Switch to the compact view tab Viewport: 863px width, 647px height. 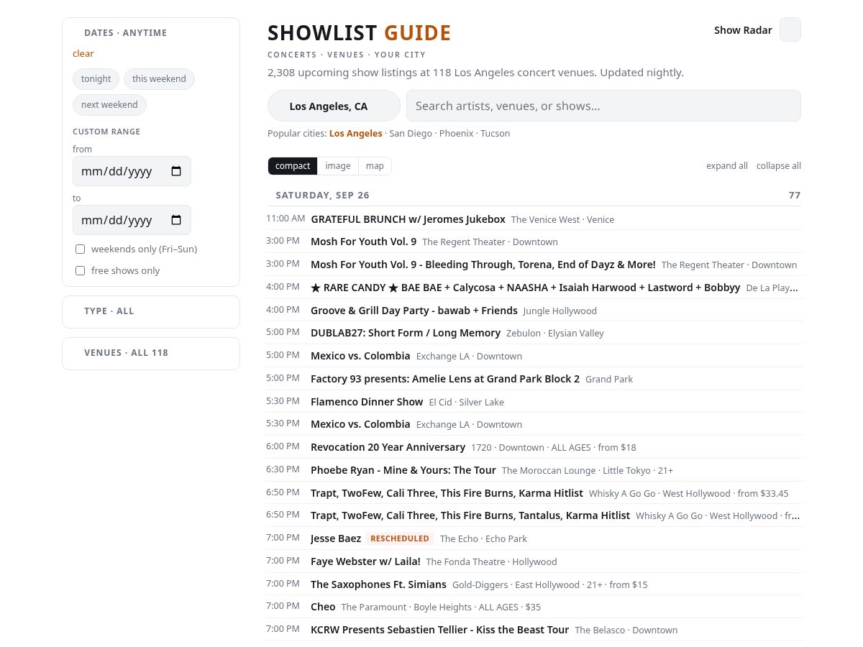pyautogui.click(x=293, y=166)
